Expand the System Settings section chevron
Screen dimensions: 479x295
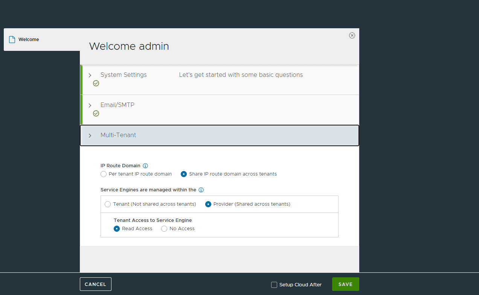point(90,75)
